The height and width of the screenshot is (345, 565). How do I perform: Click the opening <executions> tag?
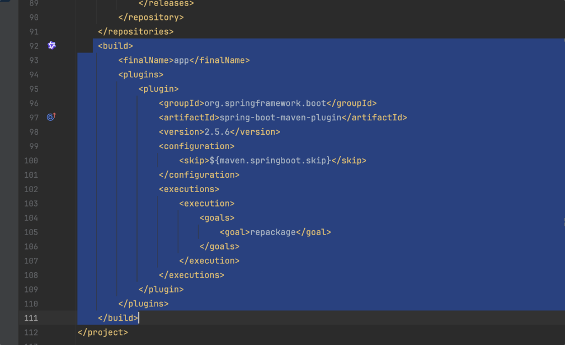point(189,189)
